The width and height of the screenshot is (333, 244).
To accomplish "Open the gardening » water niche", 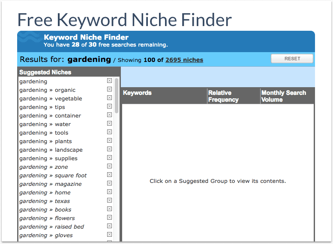I will 45,124.
